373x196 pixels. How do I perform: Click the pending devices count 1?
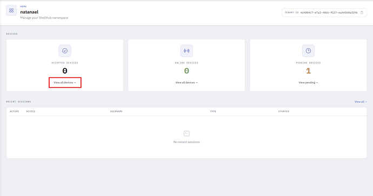click(x=308, y=71)
